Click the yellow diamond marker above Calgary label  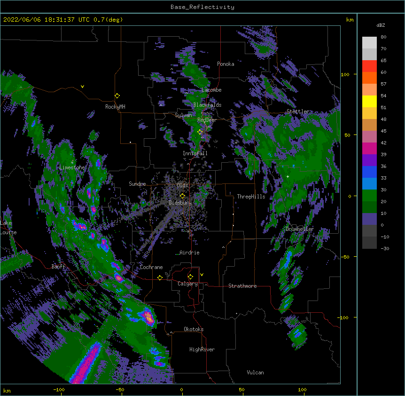(190, 277)
